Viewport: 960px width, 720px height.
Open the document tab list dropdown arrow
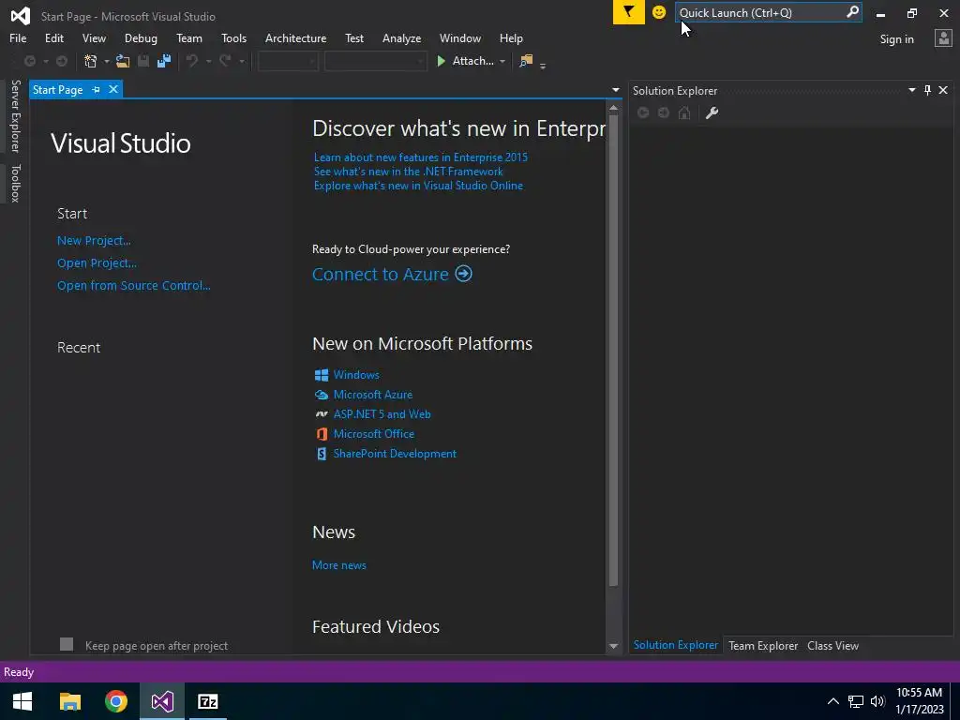[x=615, y=90]
